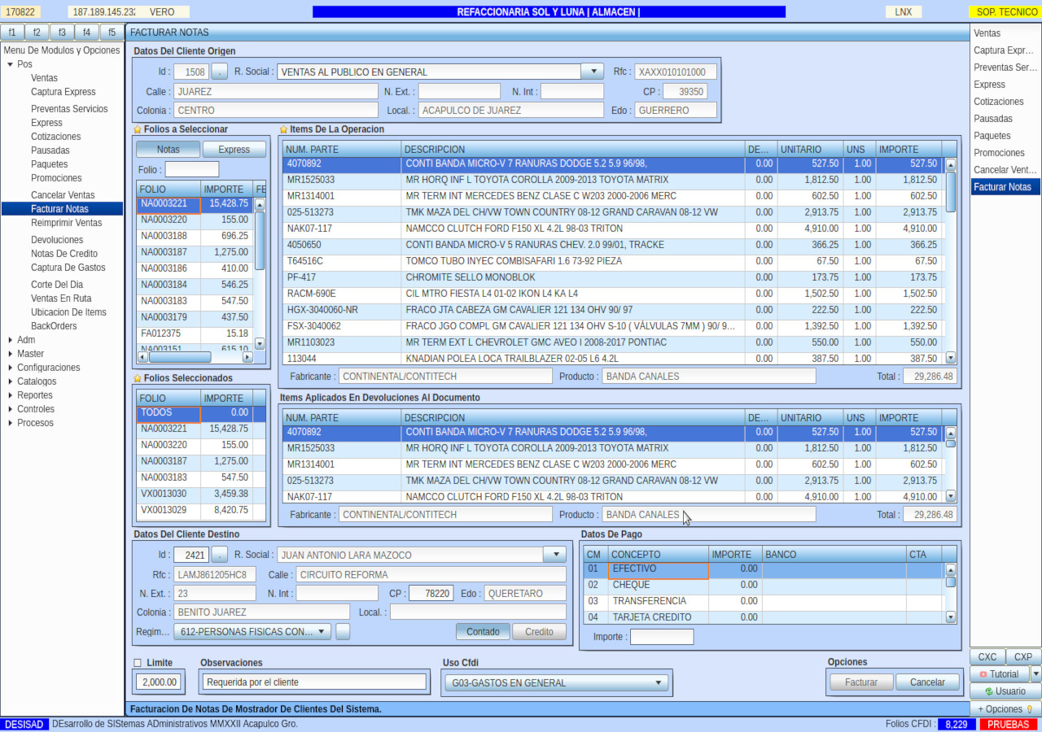This screenshot has height=732, width=1042.
Task: Open Notas De Credito in the left menu
Action: [64, 254]
